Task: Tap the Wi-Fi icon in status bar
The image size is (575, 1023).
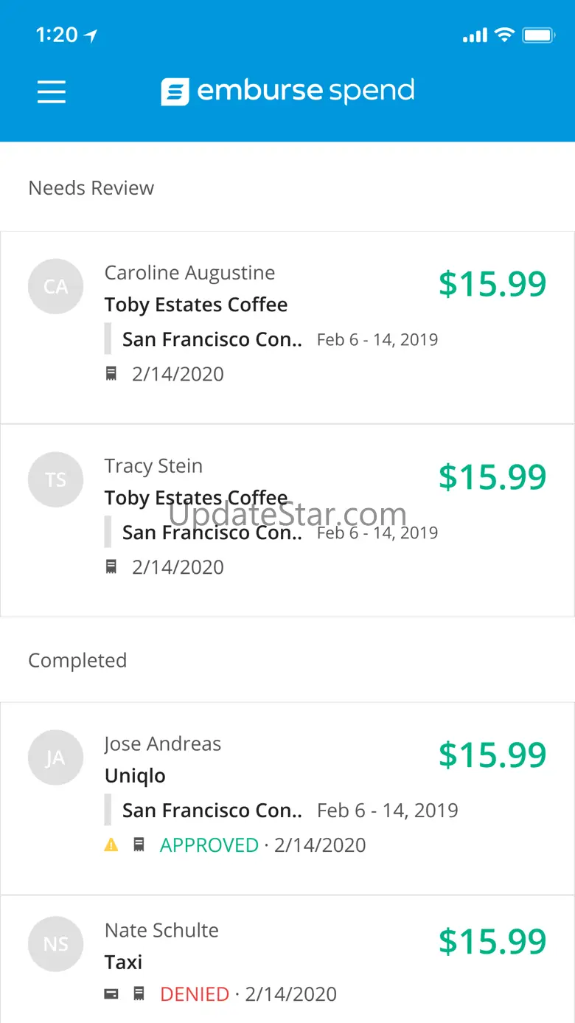Action: pos(504,35)
